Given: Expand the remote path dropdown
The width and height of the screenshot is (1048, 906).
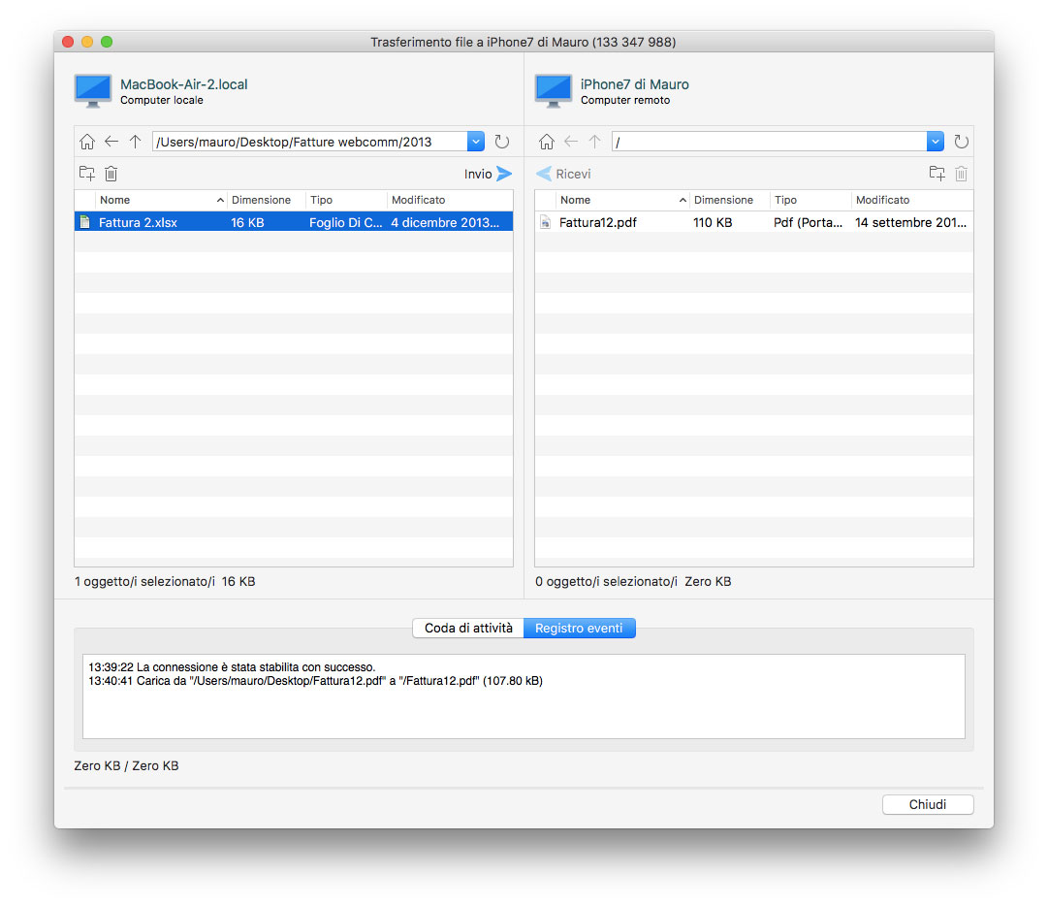Looking at the screenshot, I should [936, 142].
